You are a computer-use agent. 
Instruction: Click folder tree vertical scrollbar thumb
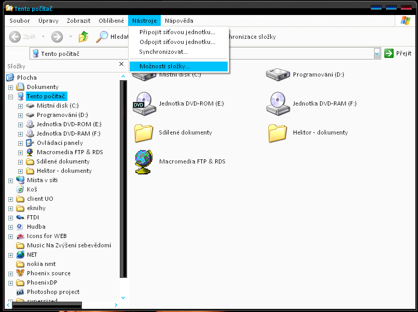123,179
